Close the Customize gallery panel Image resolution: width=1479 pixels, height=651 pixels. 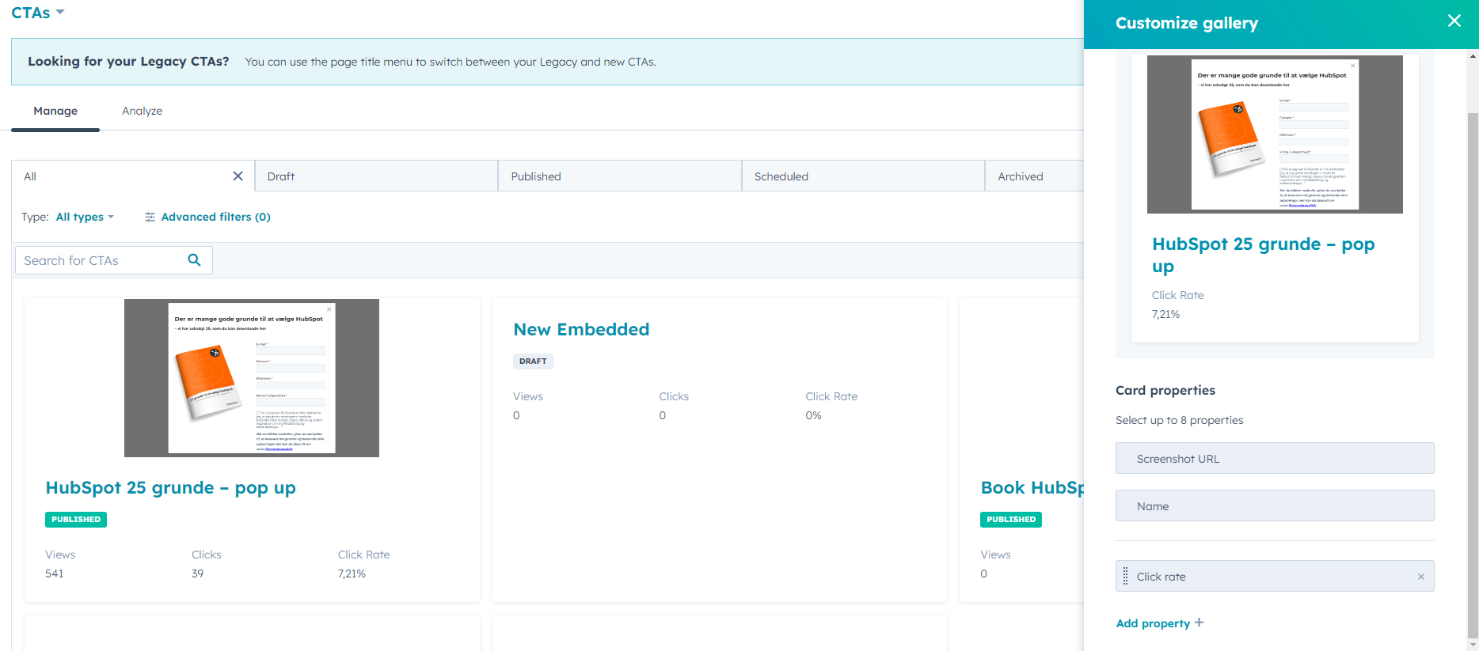(1454, 21)
